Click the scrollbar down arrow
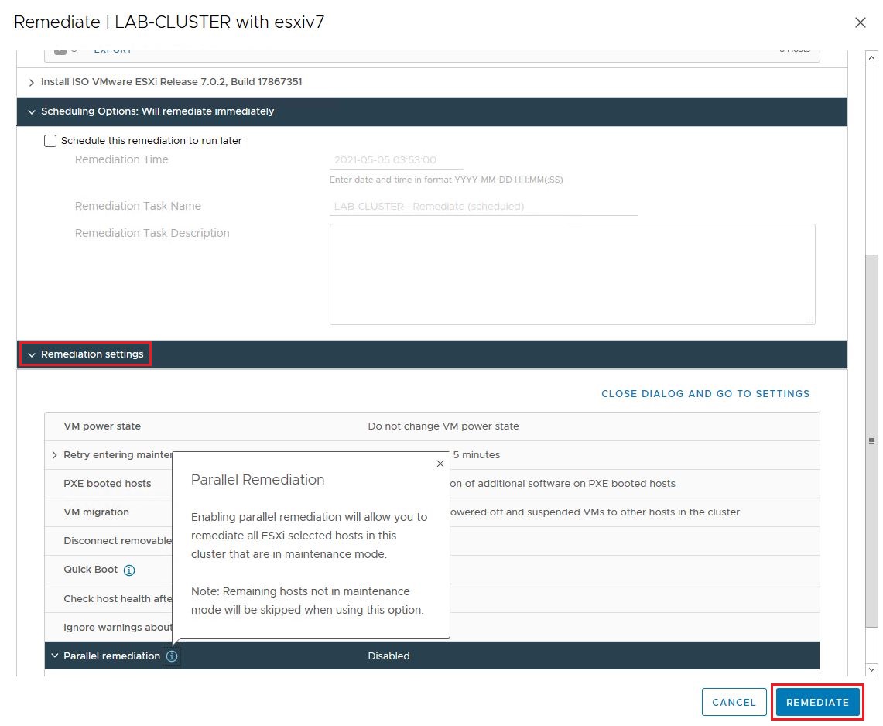The height and width of the screenshot is (726, 883). click(x=871, y=669)
